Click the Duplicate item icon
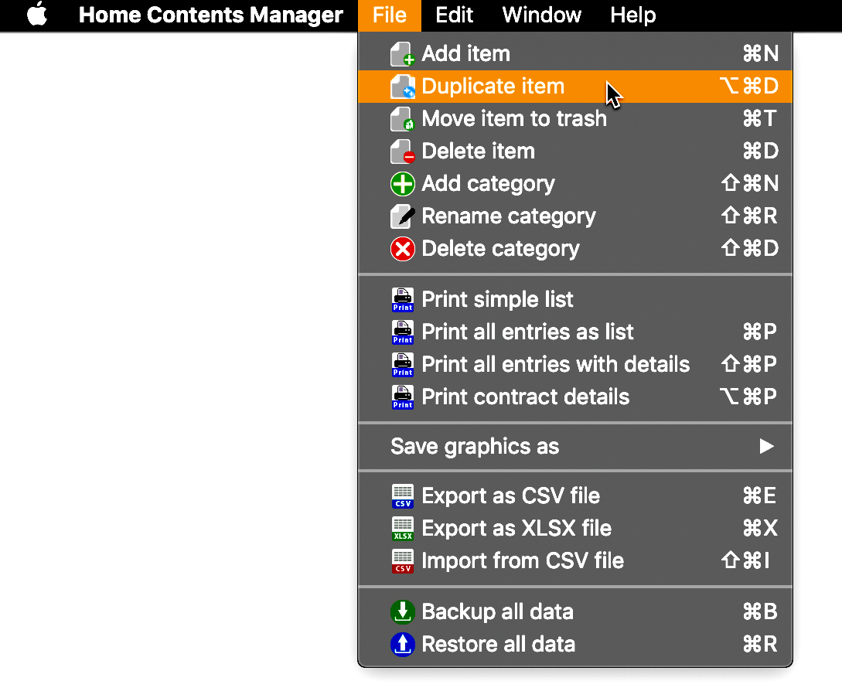This screenshot has width=842, height=698. (x=402, y=87)
